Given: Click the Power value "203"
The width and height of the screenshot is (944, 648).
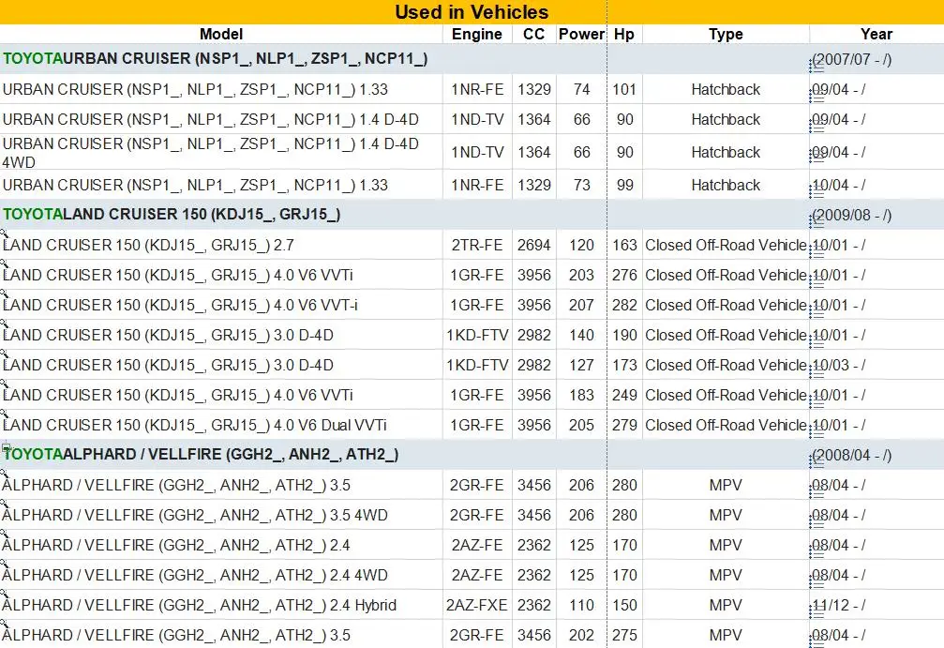Looking at the screenshot, I should point(581,275).
